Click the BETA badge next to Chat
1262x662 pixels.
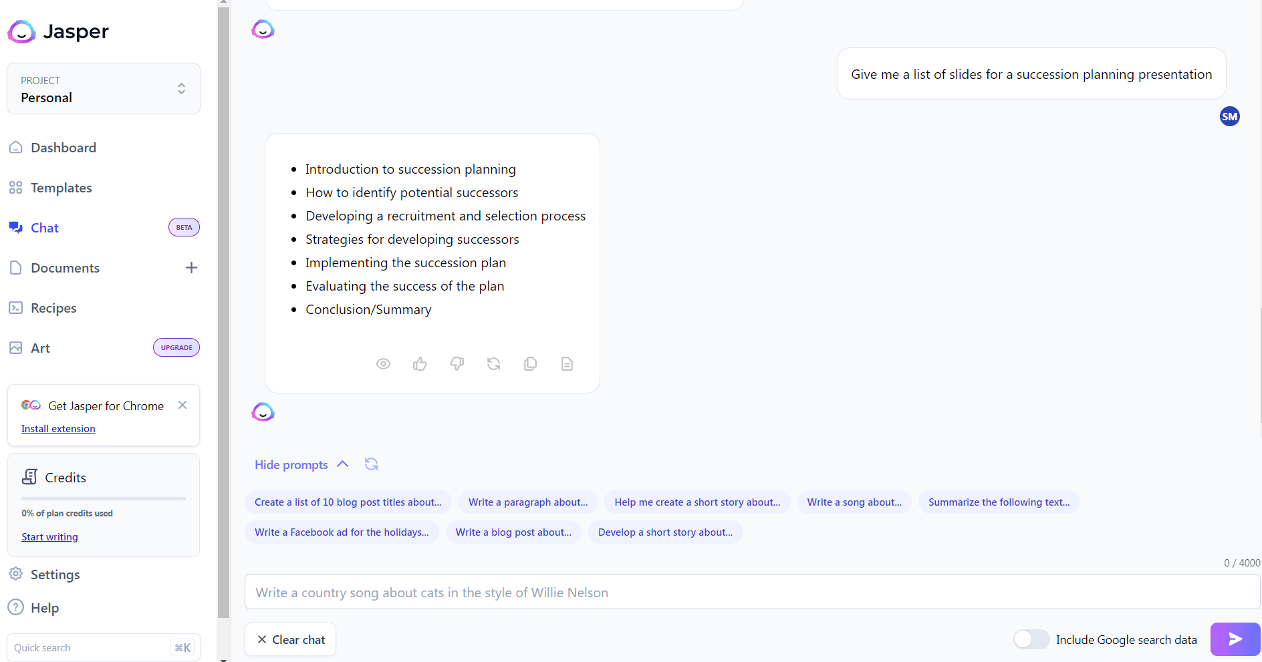tap(184, 227)
